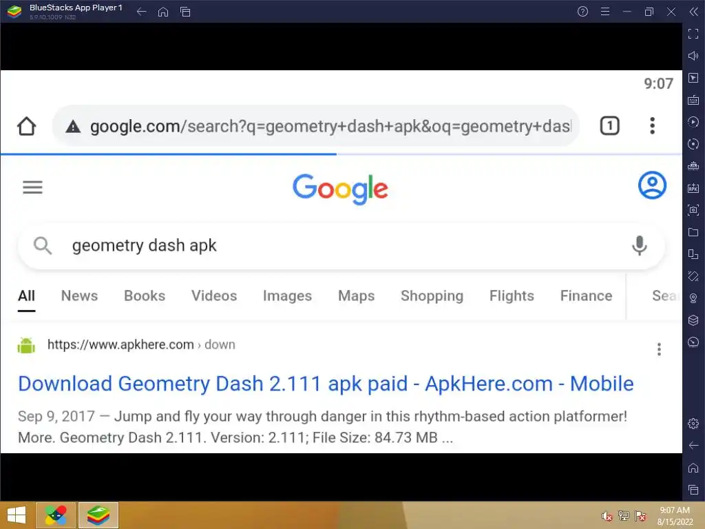
Task: Toggle fullscreen mode in side toolbar
Action: click(693, 34)
